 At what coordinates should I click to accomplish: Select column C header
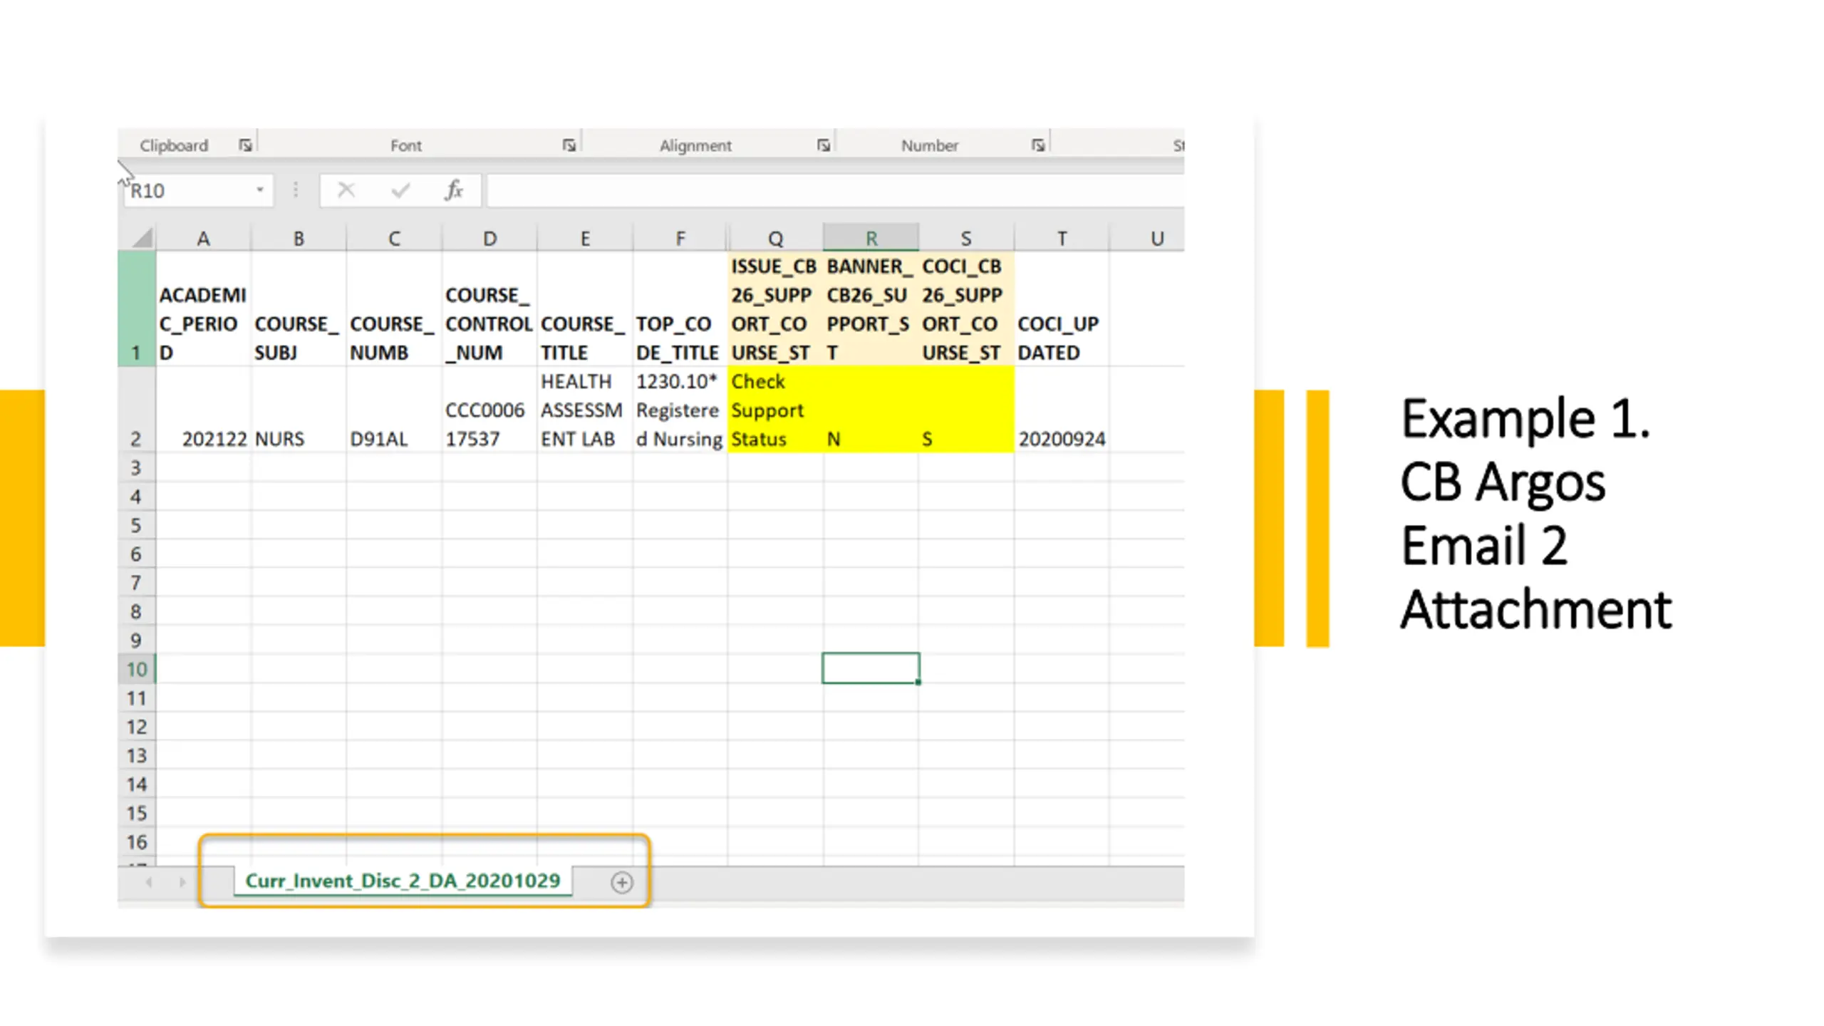(394, 238)
